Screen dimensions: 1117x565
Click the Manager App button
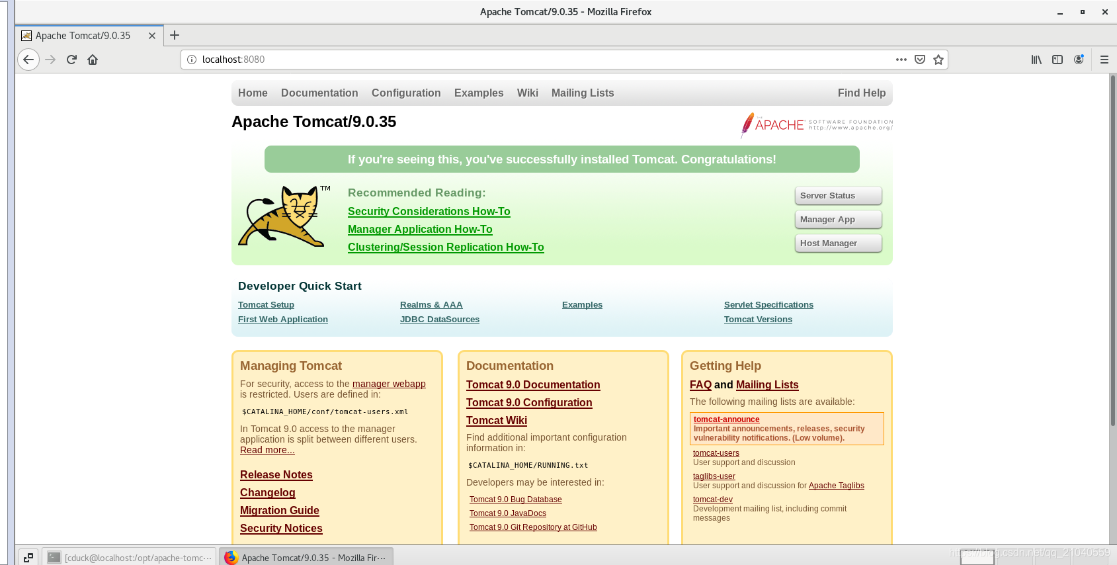[x=838, y=220]
